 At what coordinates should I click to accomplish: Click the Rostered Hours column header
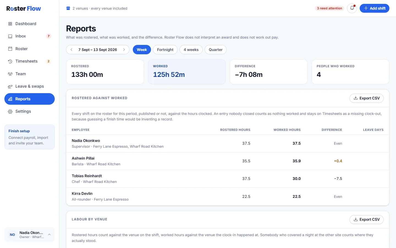[x=235, y=130]
